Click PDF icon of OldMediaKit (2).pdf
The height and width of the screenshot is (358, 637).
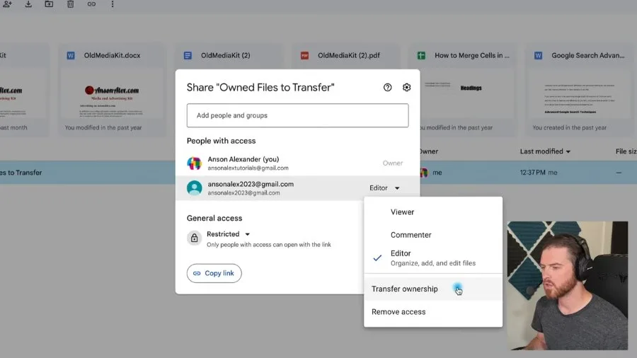coord(304,56)
